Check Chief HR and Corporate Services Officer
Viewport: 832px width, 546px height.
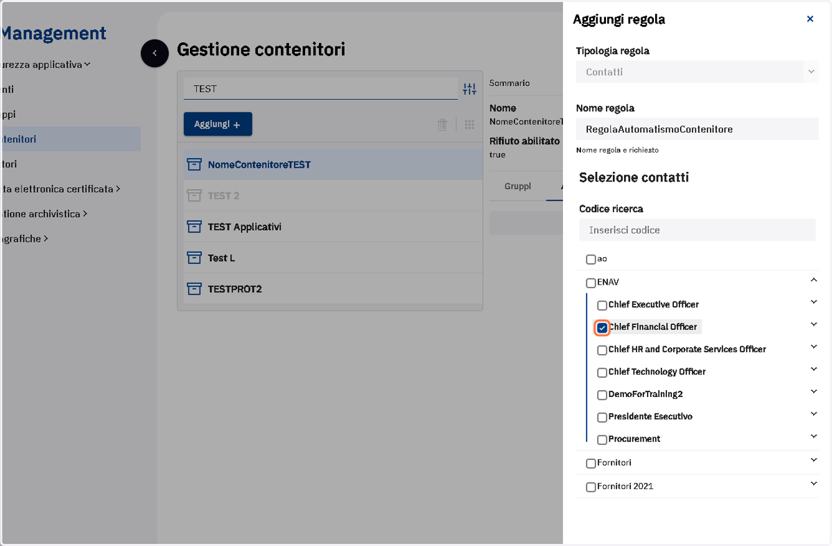pos(603,350)
